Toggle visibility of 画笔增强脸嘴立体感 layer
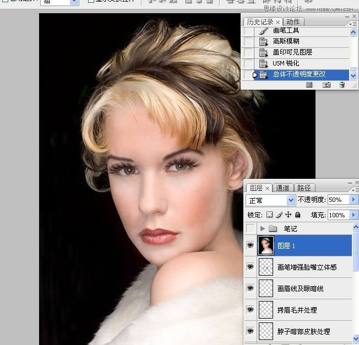 (251, 267)
